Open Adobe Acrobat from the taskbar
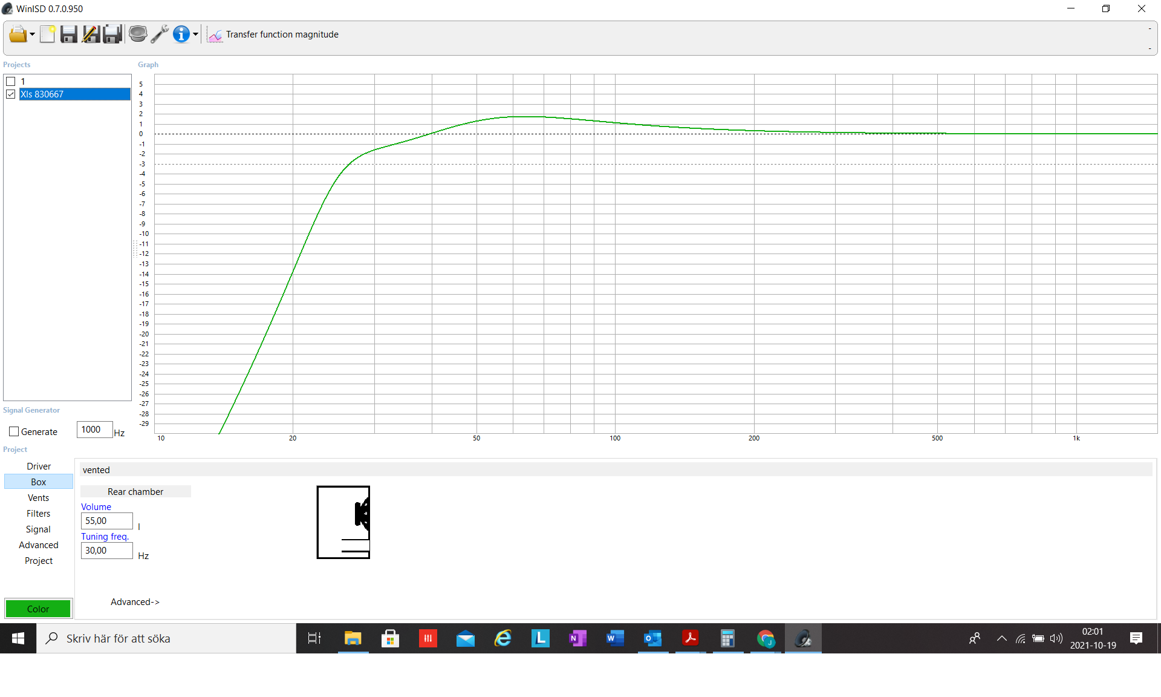This screenshot has height=697, width=1161. pyautogui.click(x=690, y=638)
